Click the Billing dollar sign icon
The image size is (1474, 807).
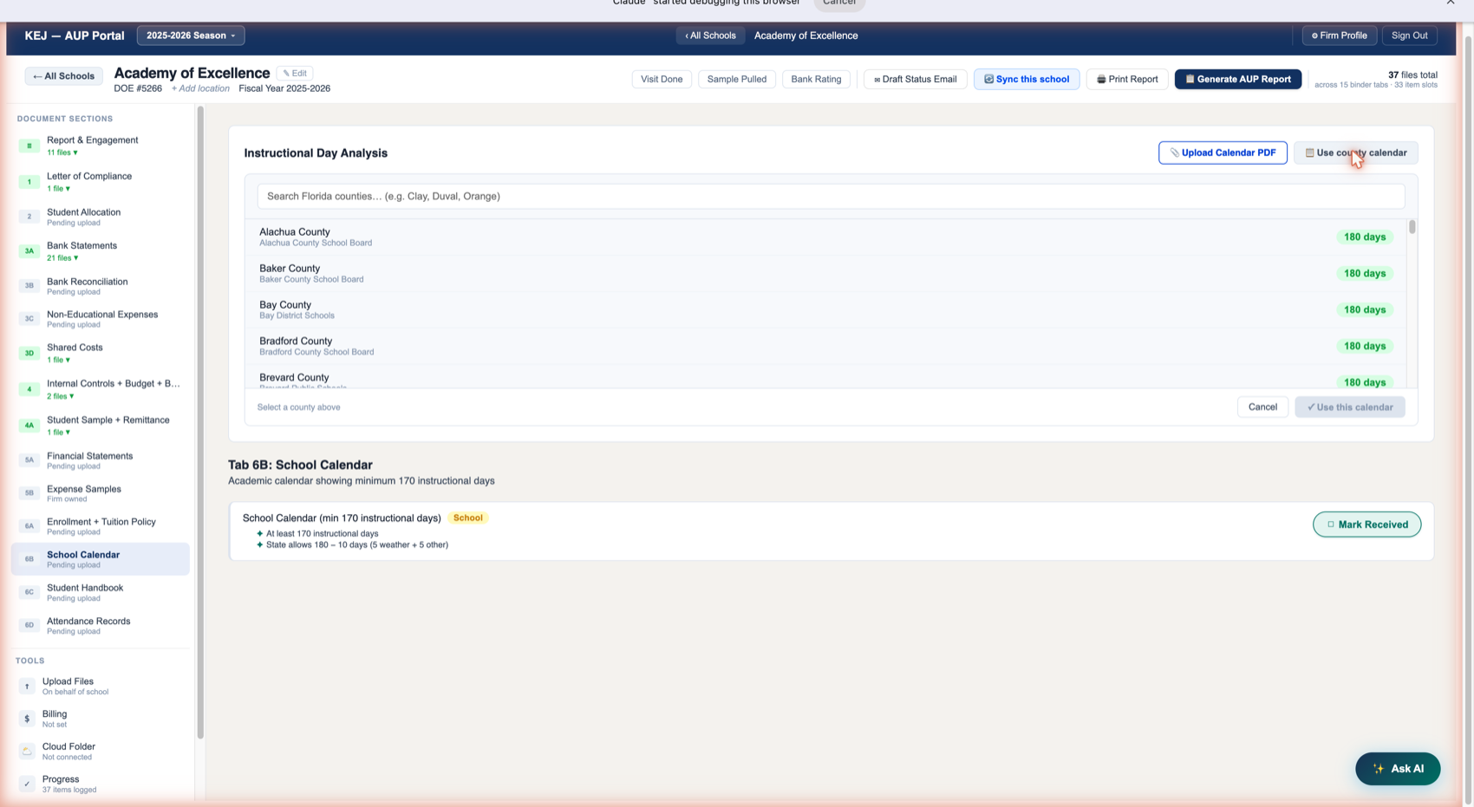[x=27, y=719]
